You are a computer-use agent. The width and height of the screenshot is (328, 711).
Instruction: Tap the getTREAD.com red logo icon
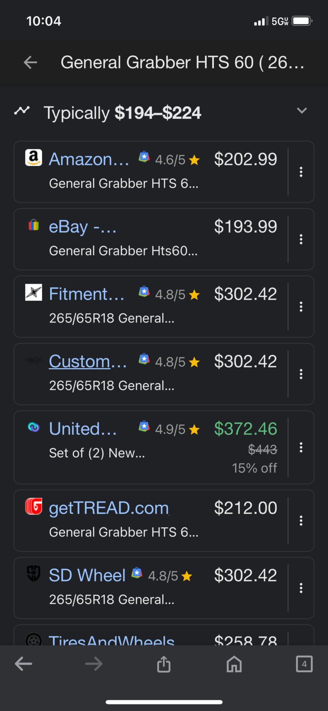click(x=34, y=506)
